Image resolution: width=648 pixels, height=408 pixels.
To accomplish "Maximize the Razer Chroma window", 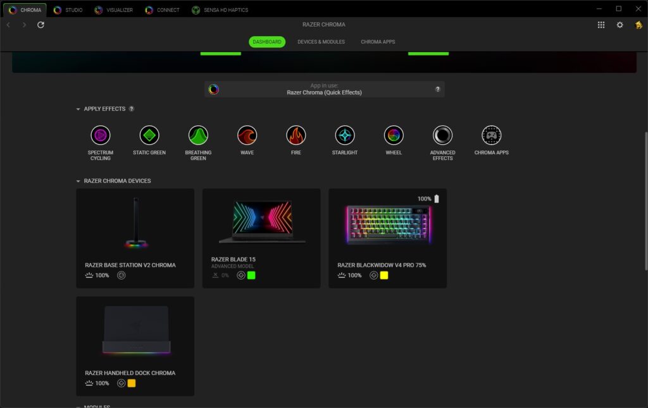I will tap(619, 9).
